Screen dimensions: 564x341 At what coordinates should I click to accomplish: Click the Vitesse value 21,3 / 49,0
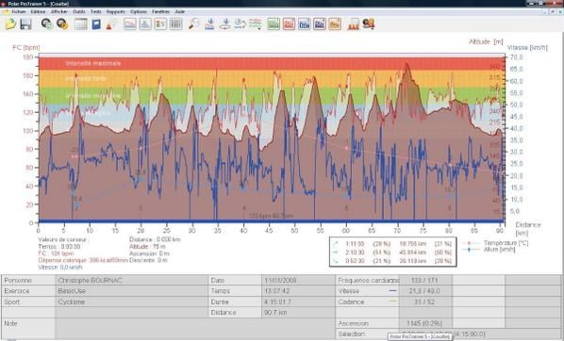click(425, 291)
